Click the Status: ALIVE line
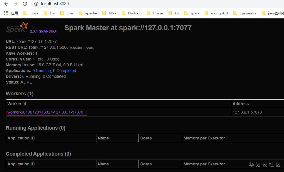 click(x=19, y=82)
